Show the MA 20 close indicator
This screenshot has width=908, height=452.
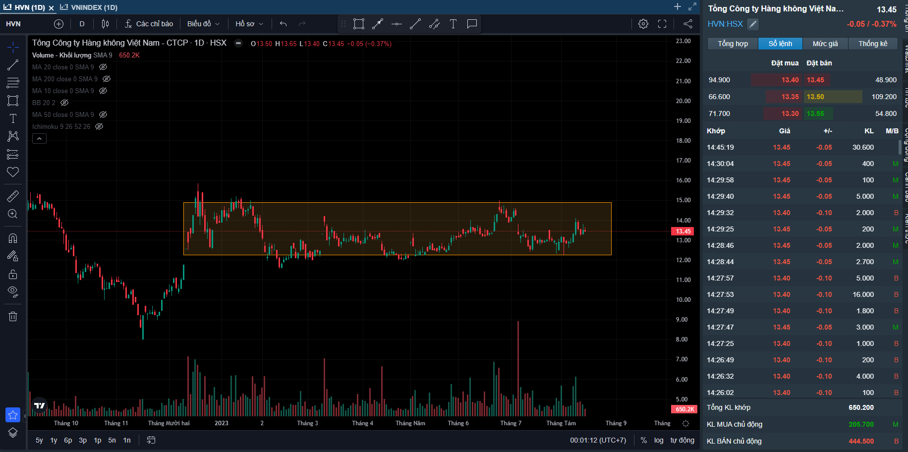coord(103,67)
